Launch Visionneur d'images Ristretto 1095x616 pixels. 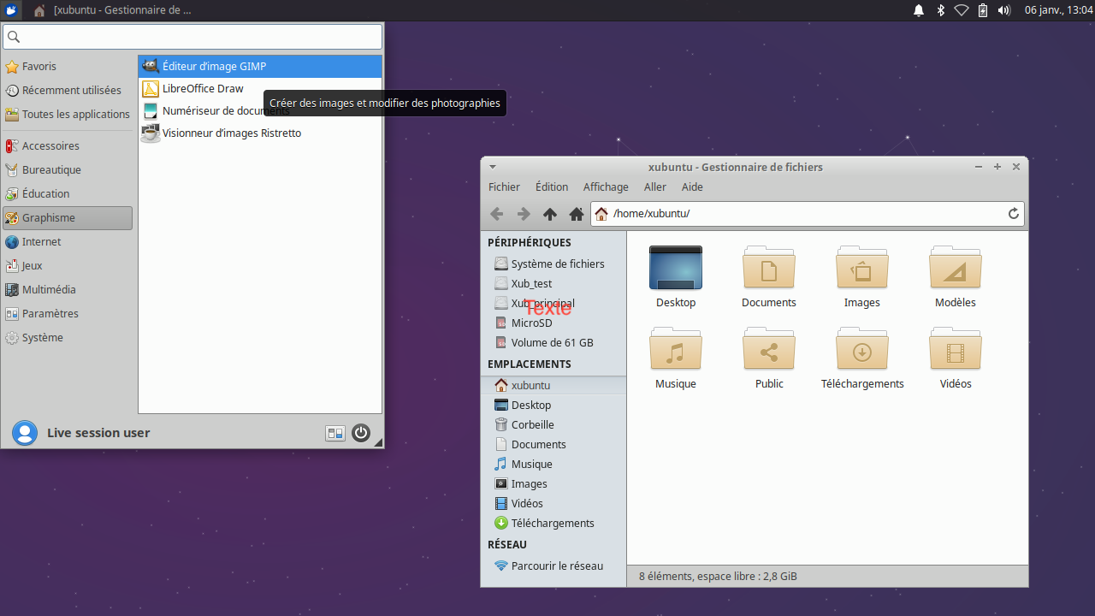[231, 133]
